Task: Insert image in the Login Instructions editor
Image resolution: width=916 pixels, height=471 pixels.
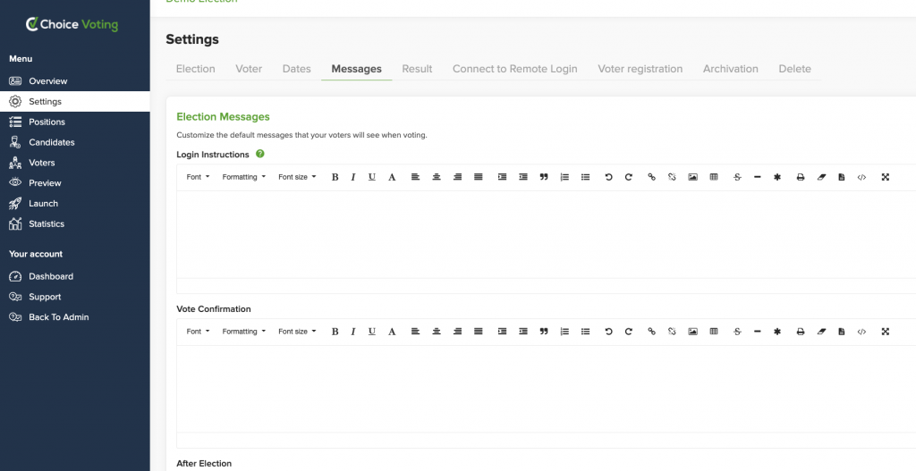Action: (x=693, y=177)
